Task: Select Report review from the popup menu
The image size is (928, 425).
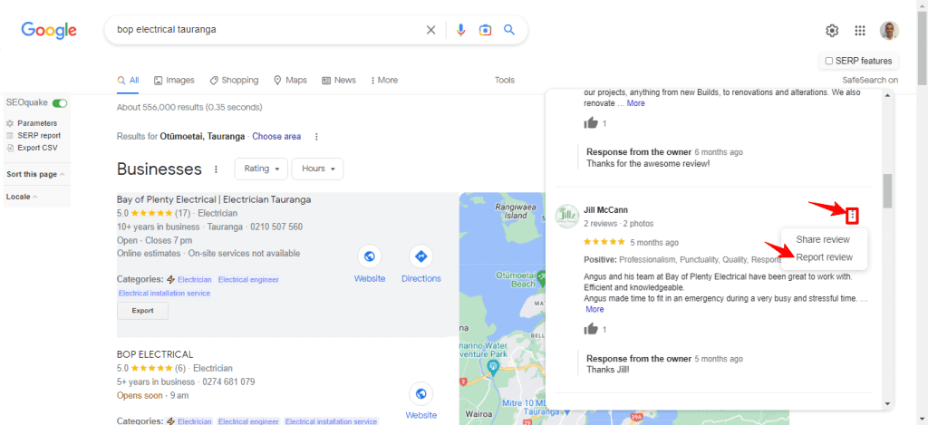Action: [824, 257]
